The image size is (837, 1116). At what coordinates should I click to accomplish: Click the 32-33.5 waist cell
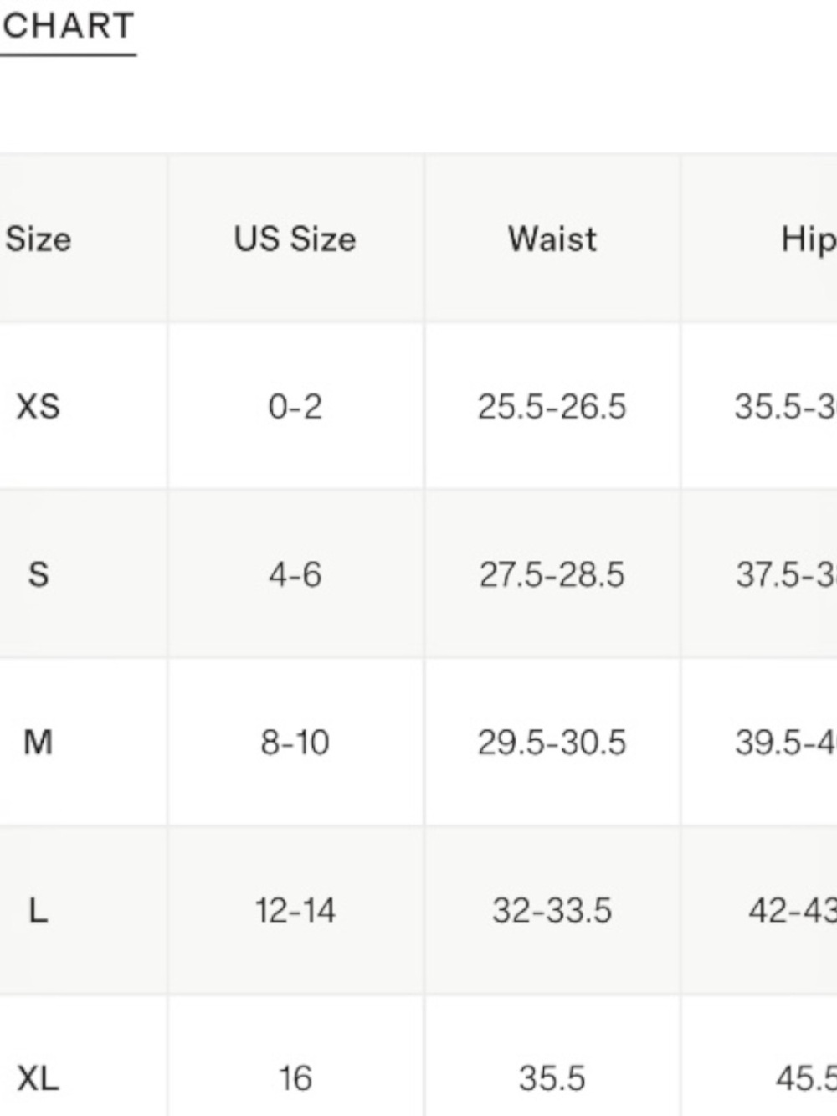(x=552, y=910)
